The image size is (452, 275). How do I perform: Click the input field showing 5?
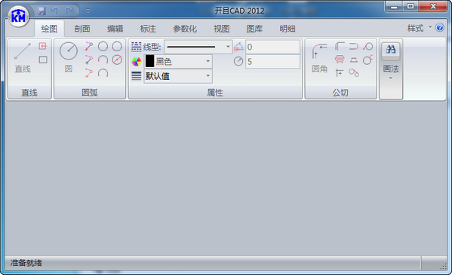(272, 61)
